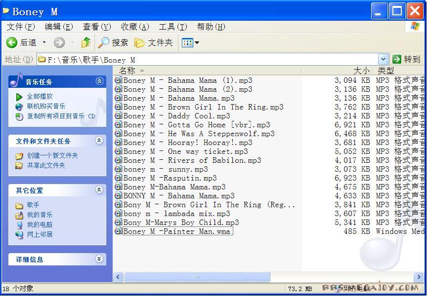The image size is (427, 296).
Task: Click the file icon of sunny.mp3
Action: [x=119, y=169]
